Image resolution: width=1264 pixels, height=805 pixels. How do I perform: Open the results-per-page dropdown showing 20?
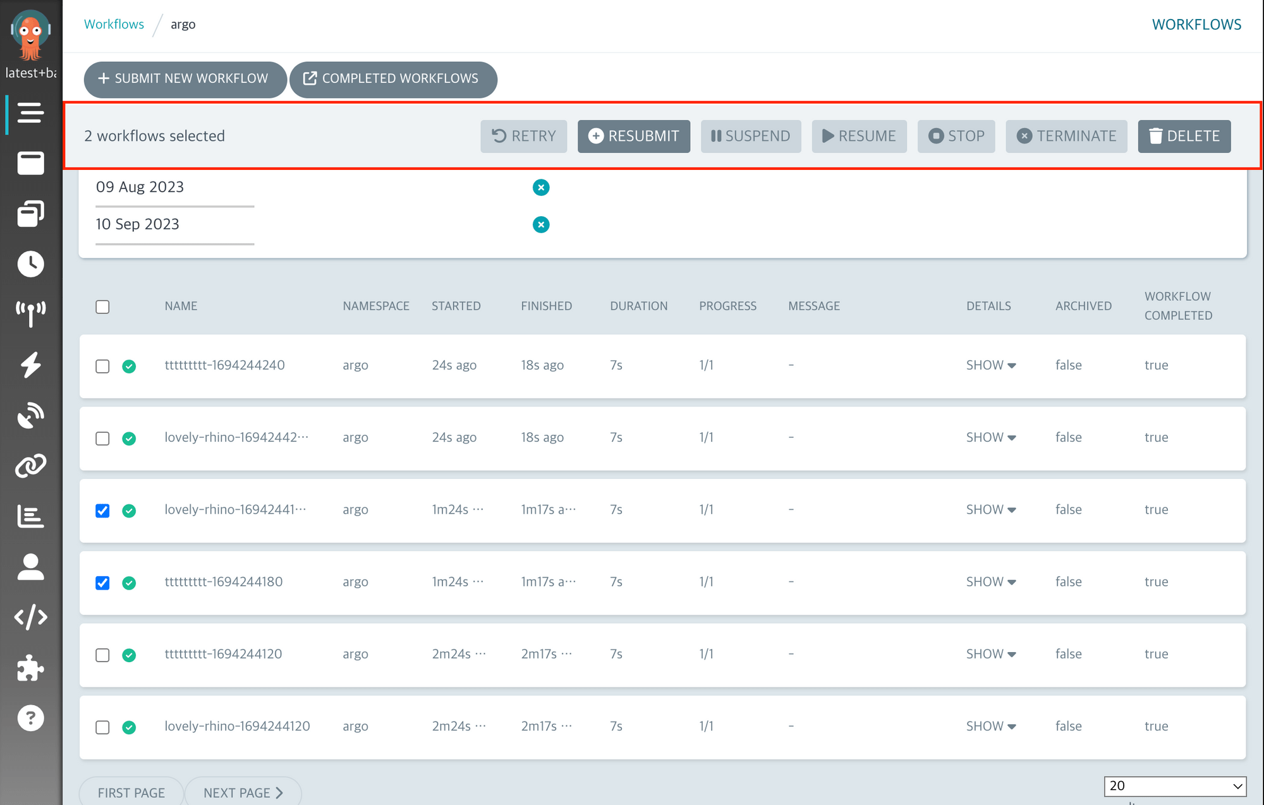tap(1175, 786)
